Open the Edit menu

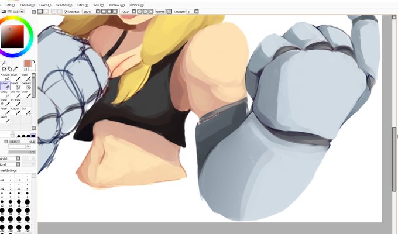10,5
